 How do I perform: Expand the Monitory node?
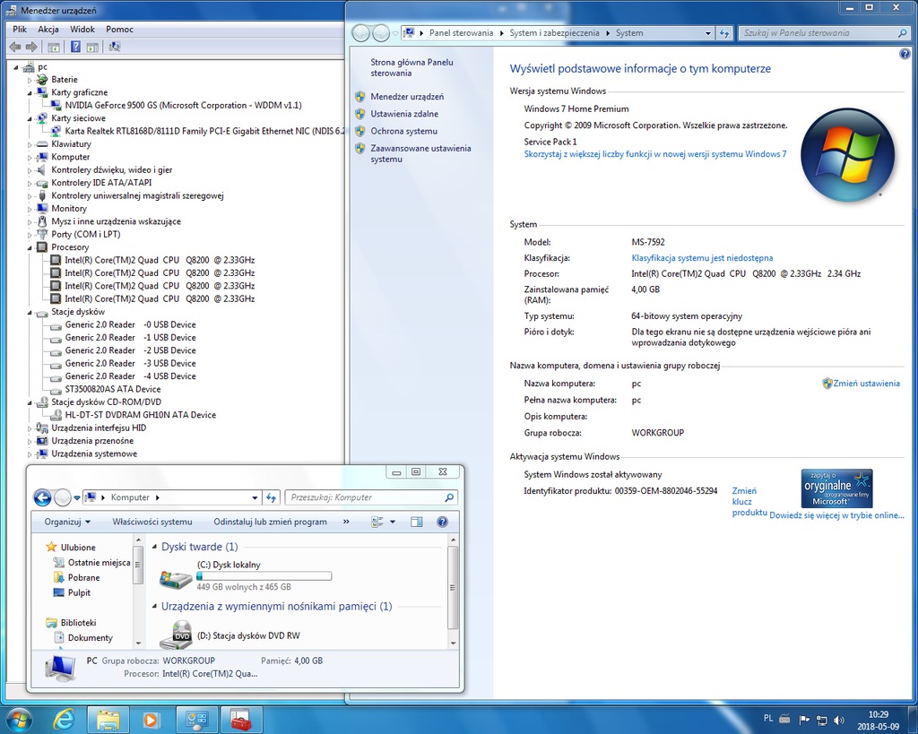[30, 209]
